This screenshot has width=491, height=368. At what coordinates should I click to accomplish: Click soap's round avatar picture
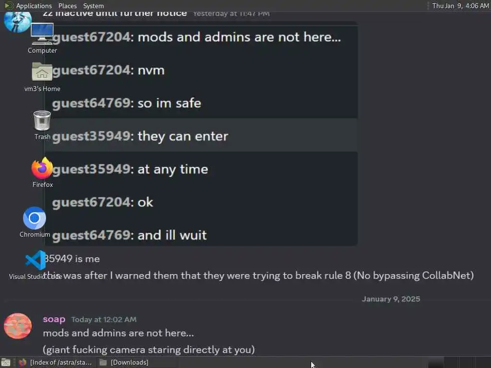pos(18,326)
